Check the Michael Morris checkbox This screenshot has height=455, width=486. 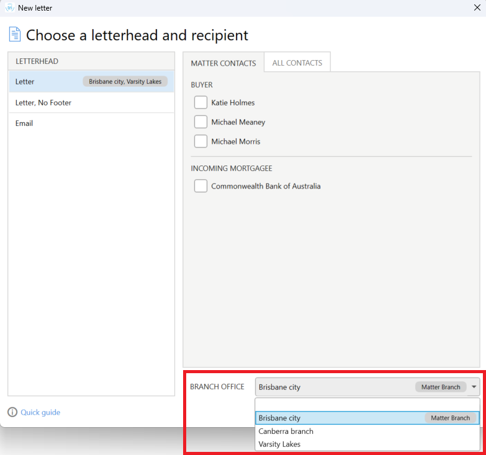click(x=200, y=141)
